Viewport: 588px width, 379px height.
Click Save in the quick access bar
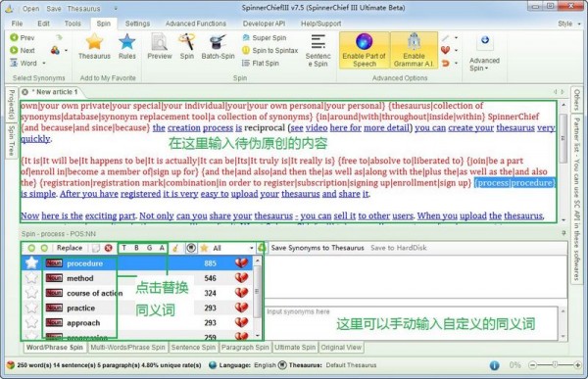tap(54, 8)
